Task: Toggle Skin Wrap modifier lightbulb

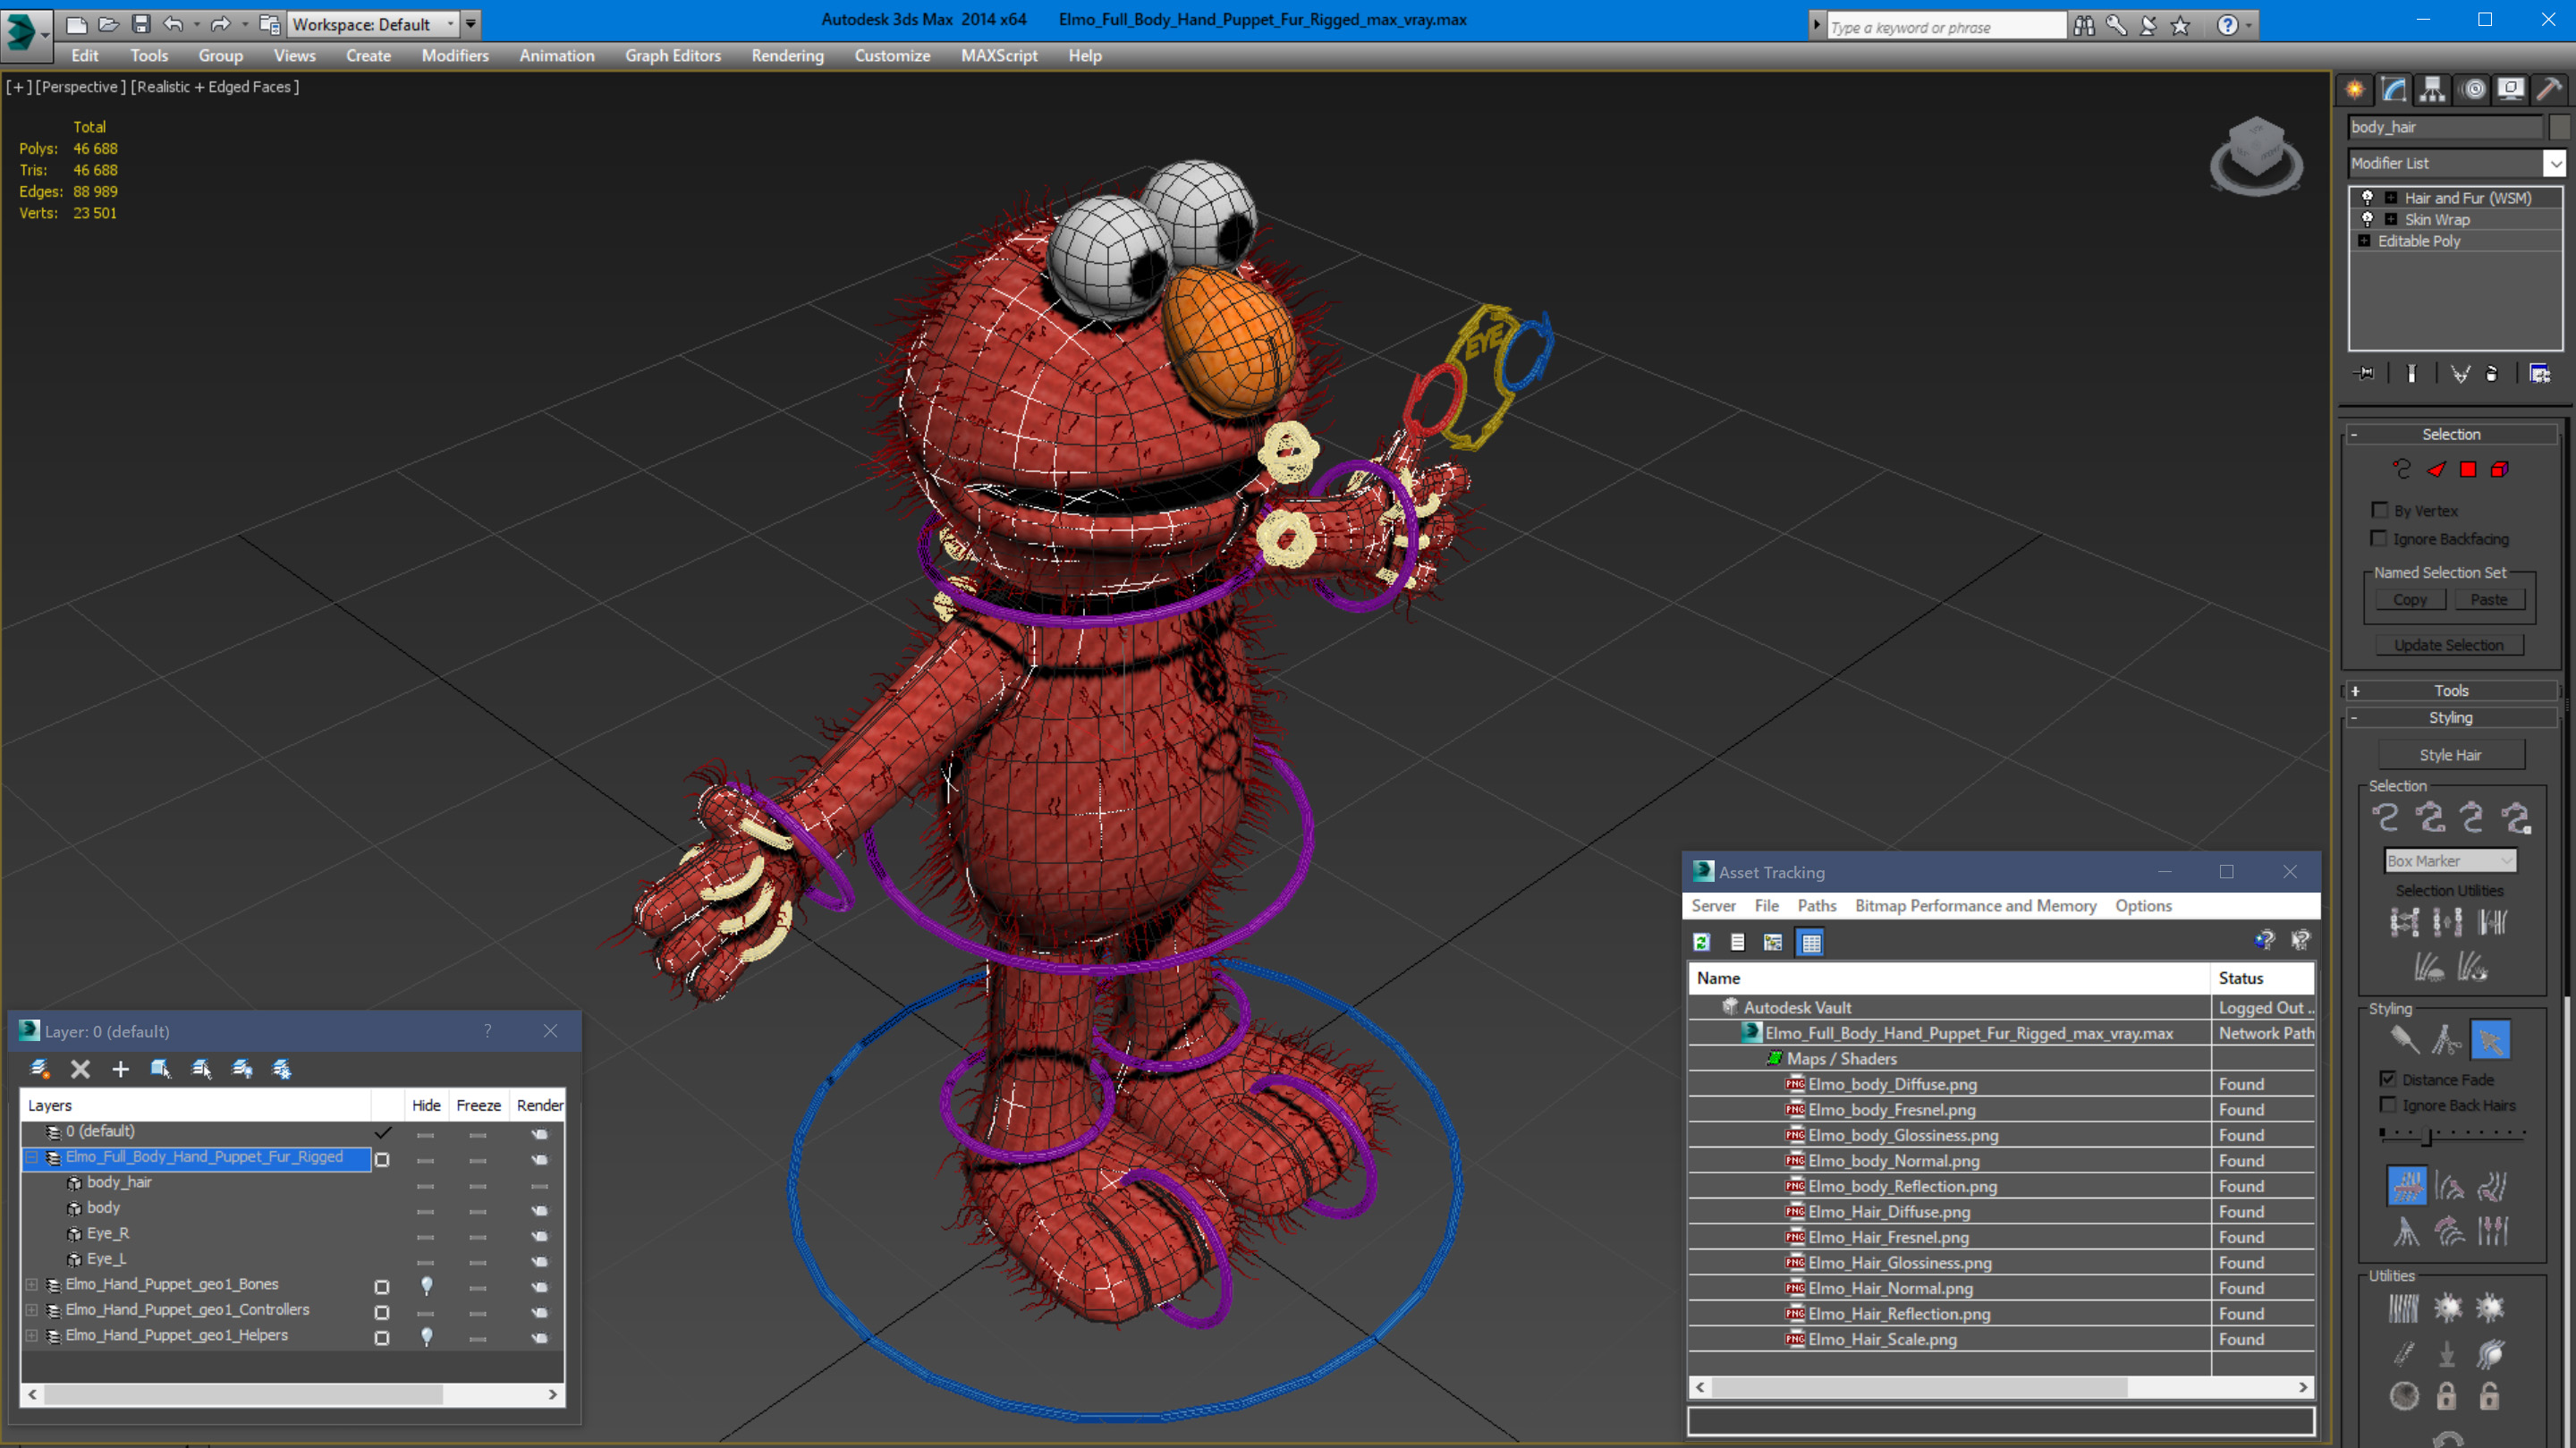Action: coord(2367,219)
